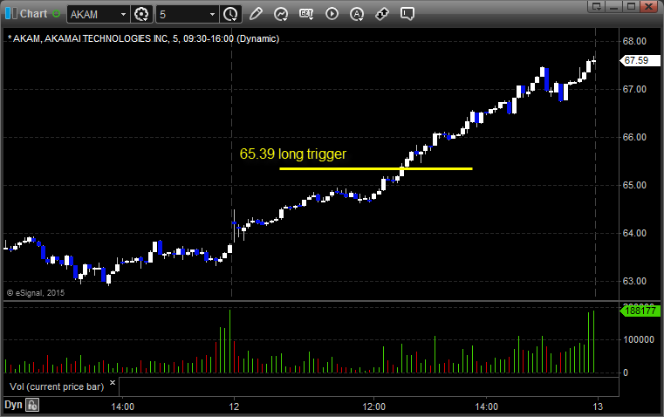Click the 67.59 current price marker

pos(640,60)
